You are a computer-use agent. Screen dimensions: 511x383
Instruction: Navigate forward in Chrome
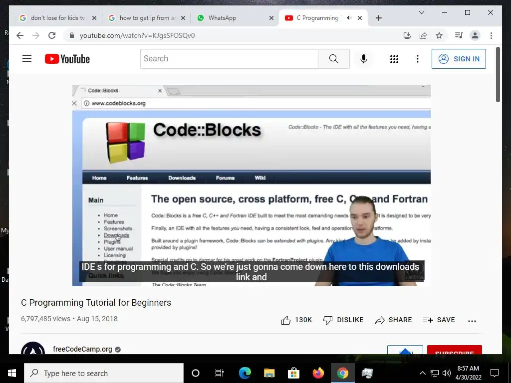36,35
